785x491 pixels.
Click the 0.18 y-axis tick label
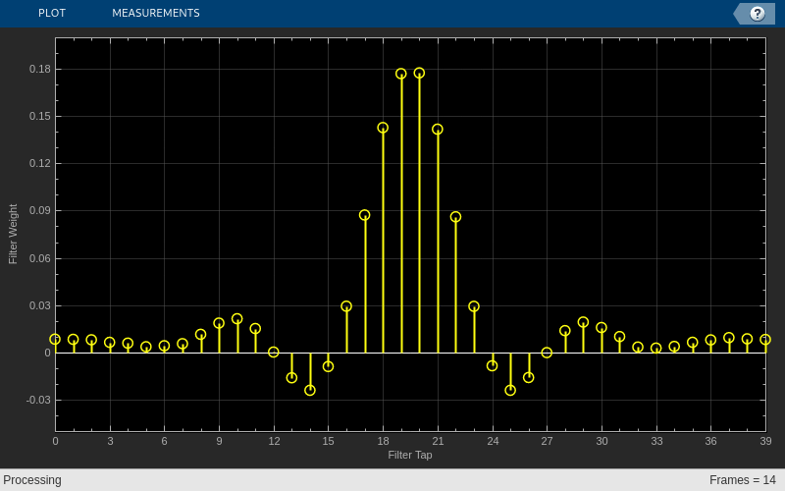pyautogui.click(x=40, y=69)
